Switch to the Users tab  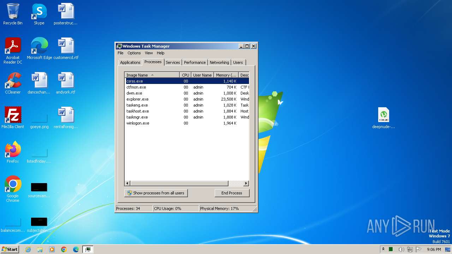coord(238,62)
